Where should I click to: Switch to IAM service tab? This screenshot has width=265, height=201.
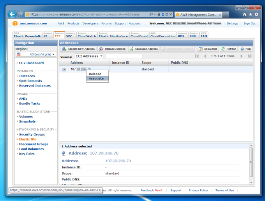click(x=204, y=35)
